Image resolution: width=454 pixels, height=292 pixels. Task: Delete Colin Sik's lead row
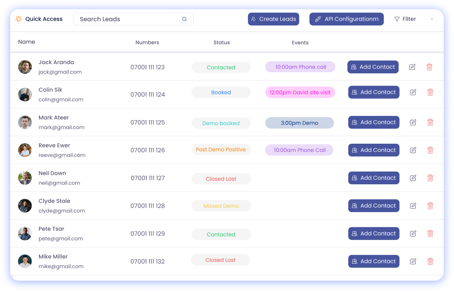tap(430, 92)
